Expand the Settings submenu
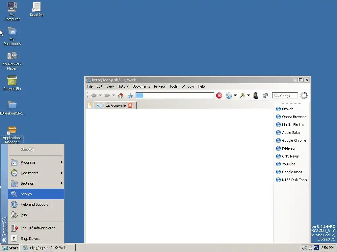 (36, 183)
